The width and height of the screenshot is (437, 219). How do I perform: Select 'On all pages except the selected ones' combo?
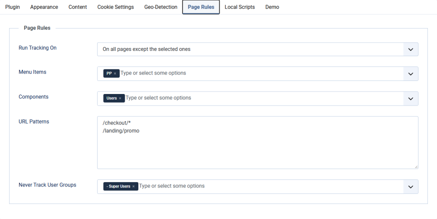(257, 49)
